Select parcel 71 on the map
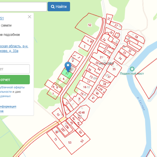 tap(55, 139)
